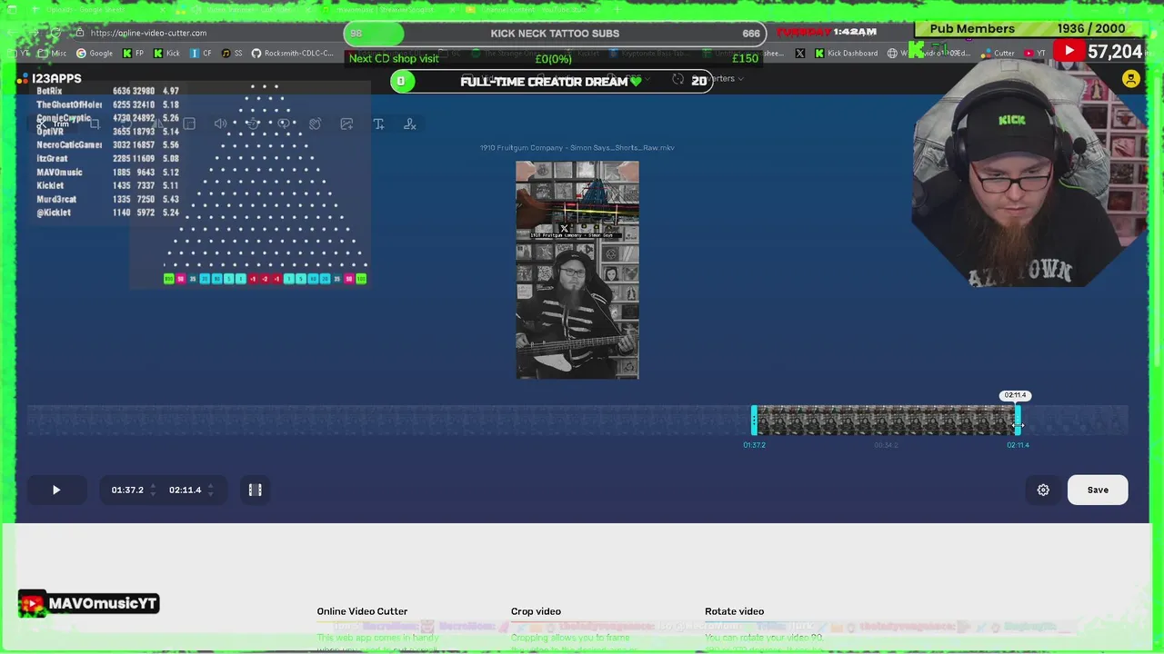Save the trimmed video

1098,490
